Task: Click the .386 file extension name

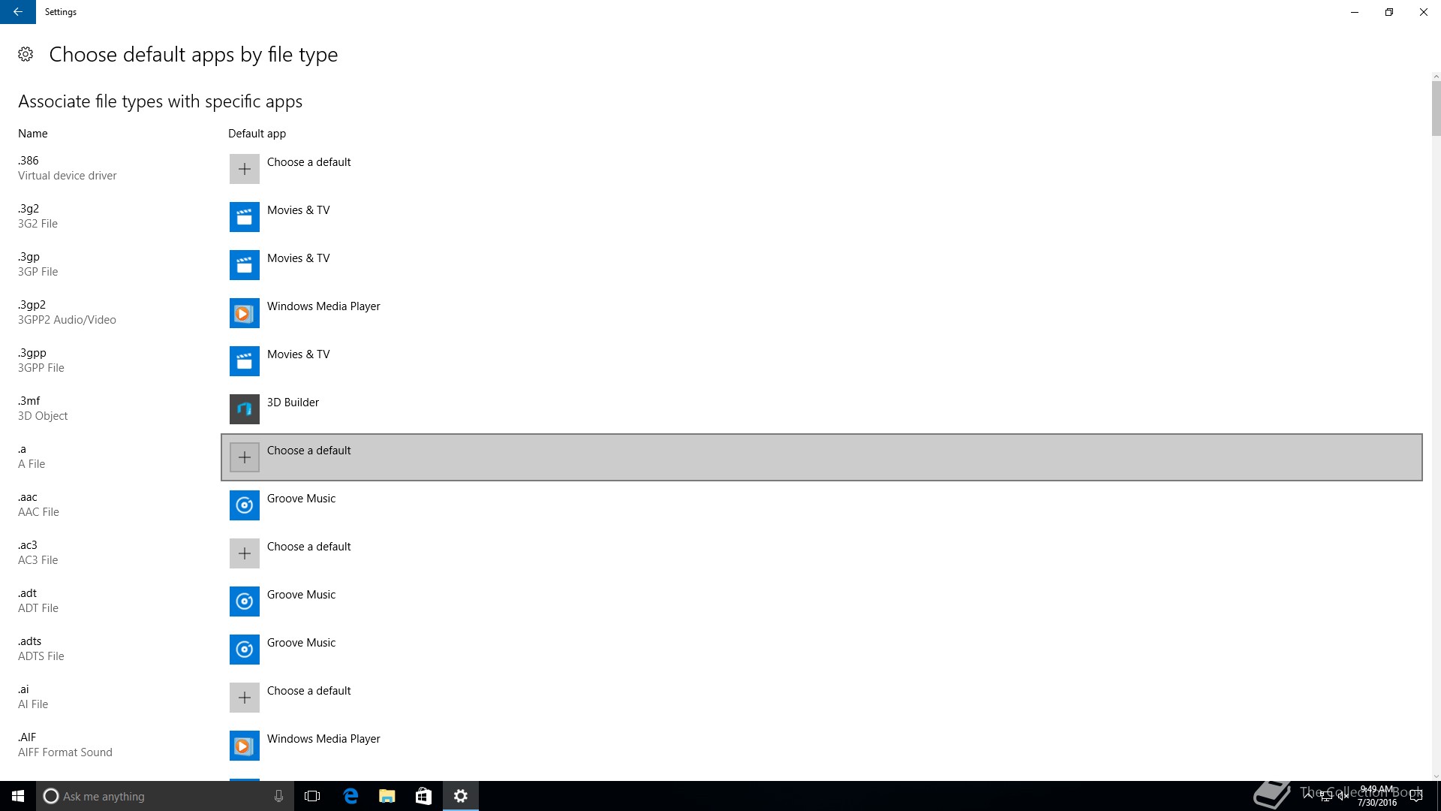Action: point(29,161)
